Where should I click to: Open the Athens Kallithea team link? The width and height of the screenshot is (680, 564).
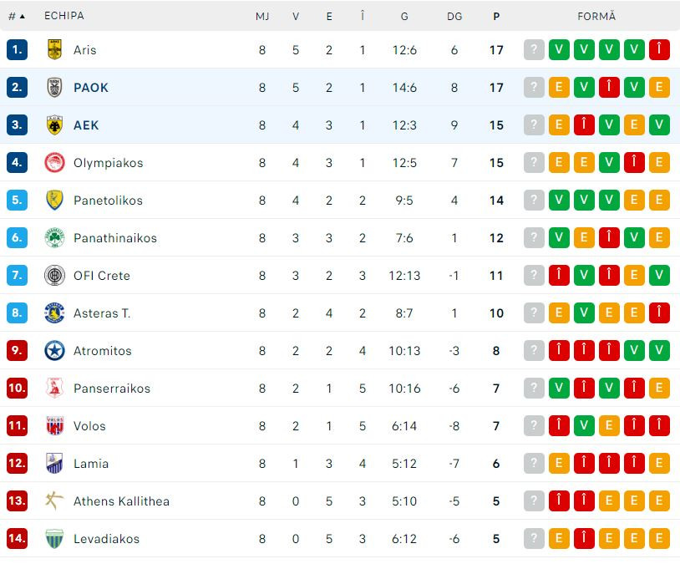click(x=121, y=501)
